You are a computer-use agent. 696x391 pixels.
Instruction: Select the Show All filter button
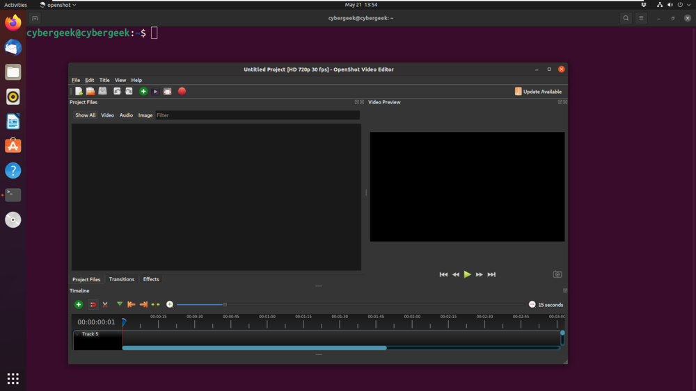pos(85,115)
